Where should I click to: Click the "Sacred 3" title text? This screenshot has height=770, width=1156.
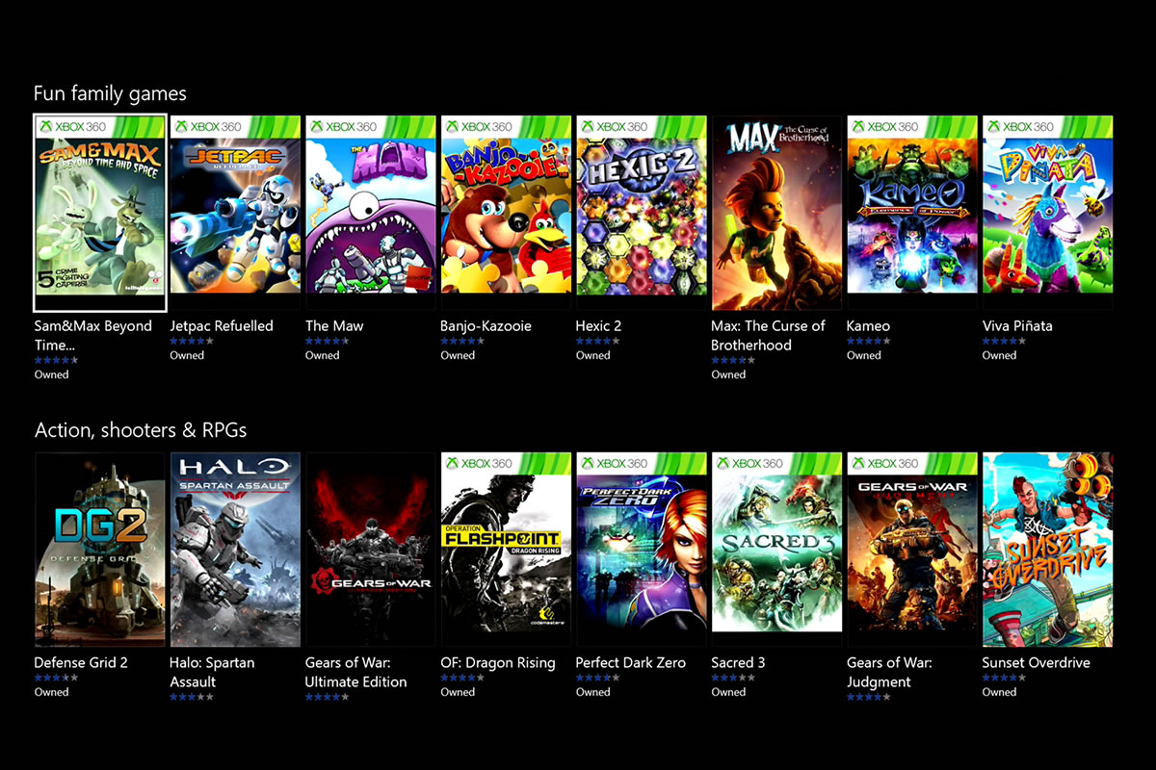pyautogui.click(x=739, y=662)
